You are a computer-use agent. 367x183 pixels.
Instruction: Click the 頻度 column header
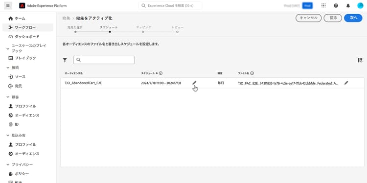[x=220, y=73]
